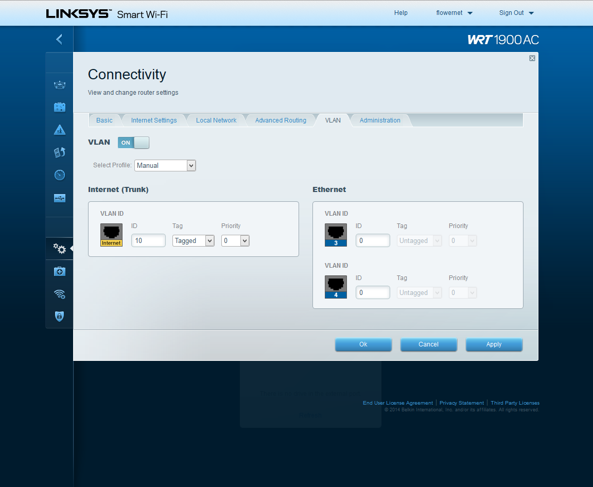Open the Security shield icon
This screenshot has width=593, height=487.
60,316
